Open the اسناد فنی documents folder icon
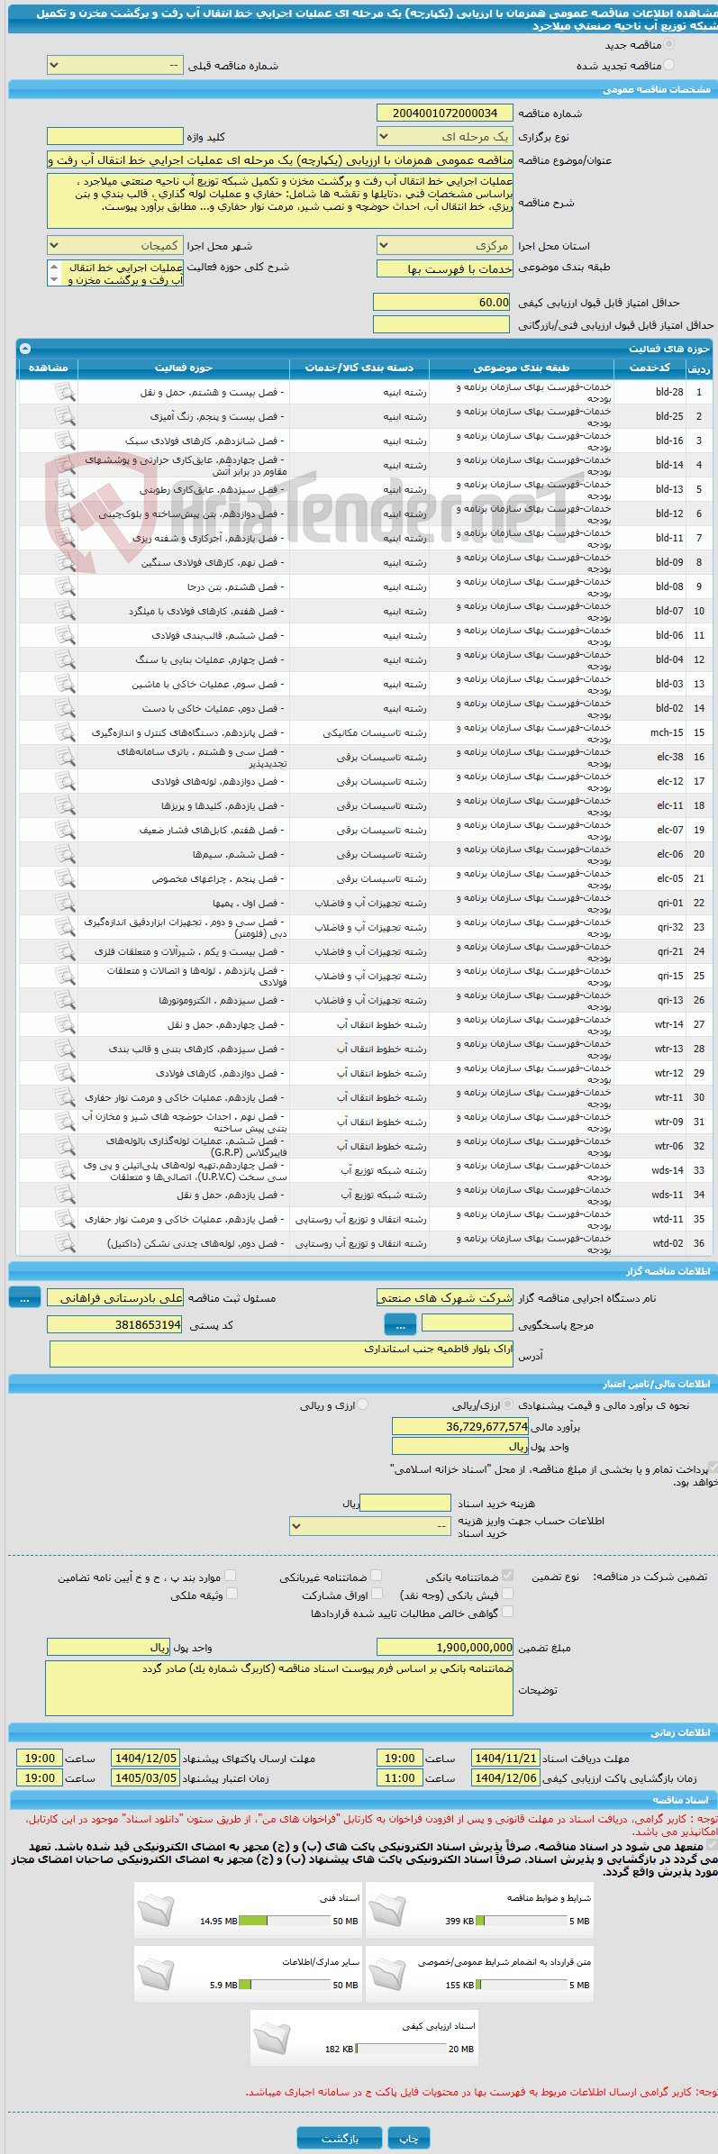This screenshot has width=718, height=2154. click(156, 1910)
